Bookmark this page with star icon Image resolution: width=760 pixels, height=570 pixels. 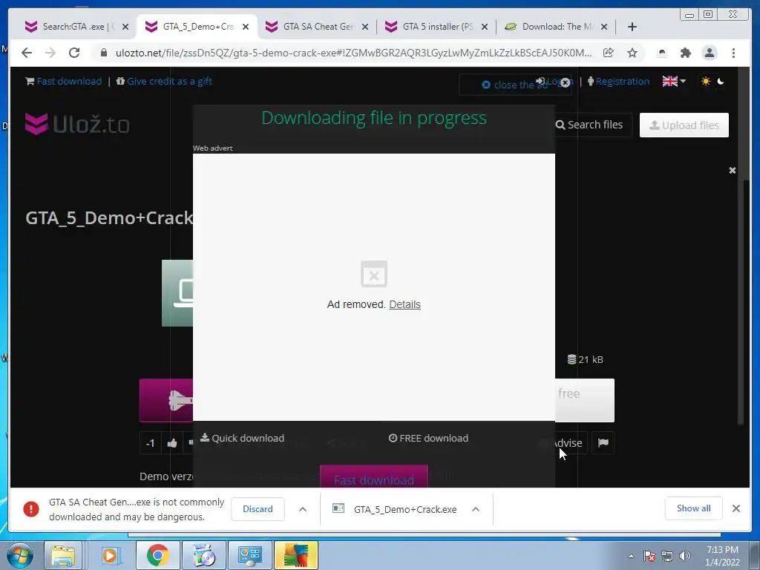(x=632, y=53)
